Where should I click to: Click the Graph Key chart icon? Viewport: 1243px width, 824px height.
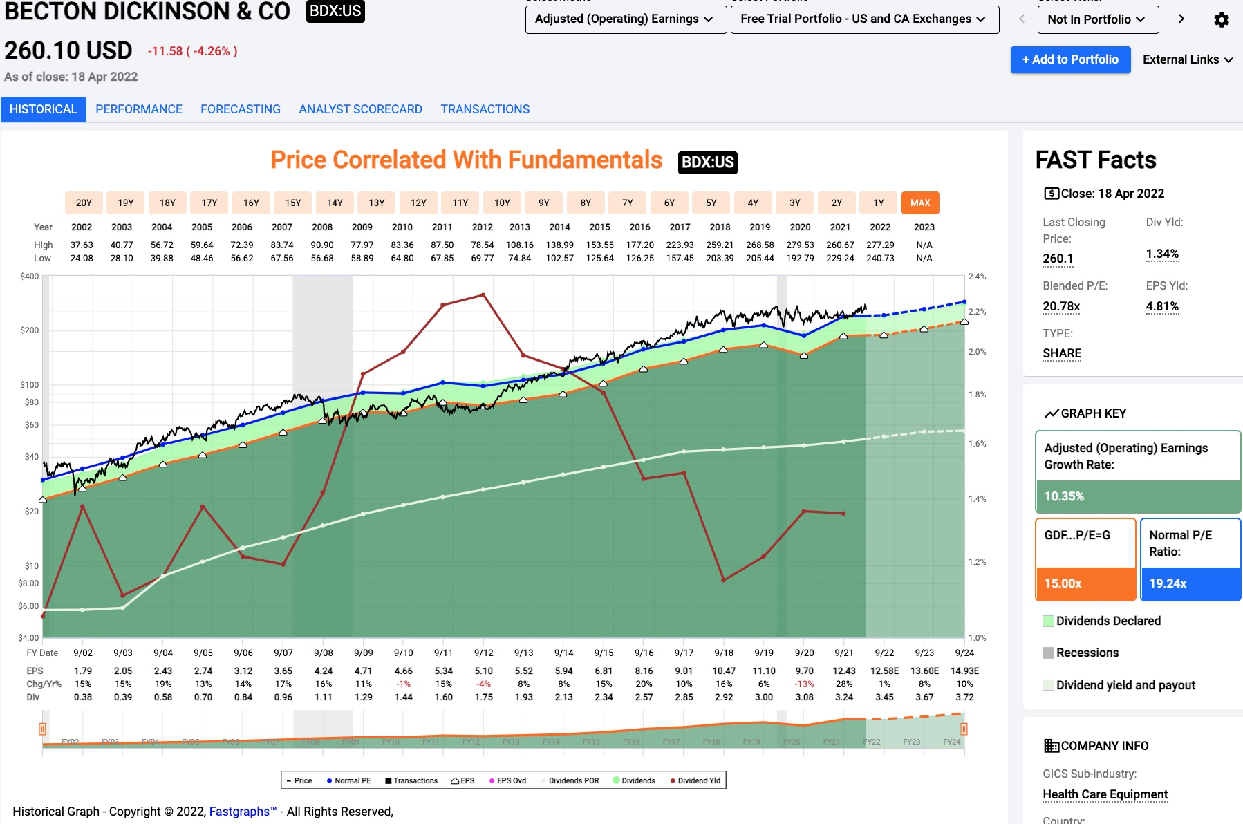point(1051,413)
